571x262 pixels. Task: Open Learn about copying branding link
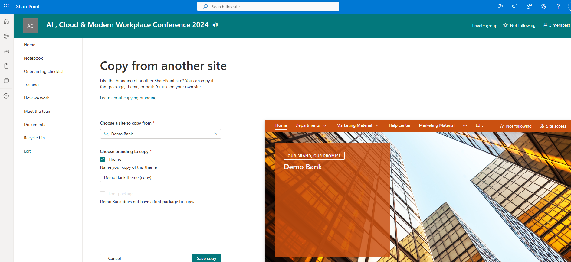coord(128,98)
